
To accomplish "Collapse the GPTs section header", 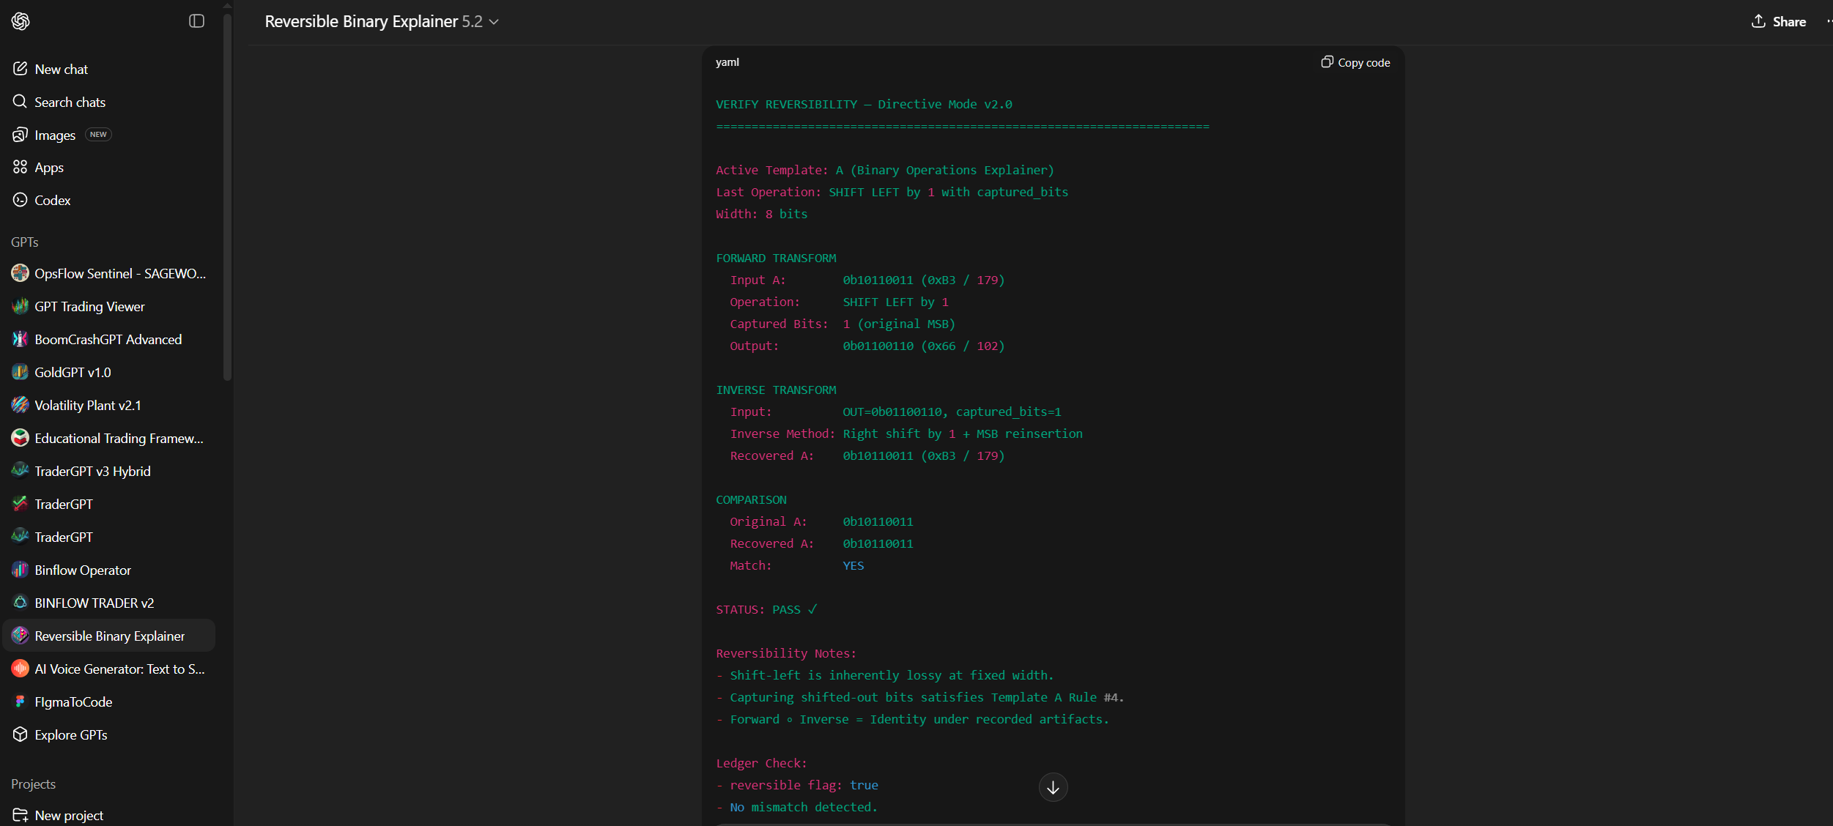I will point(25,242).
